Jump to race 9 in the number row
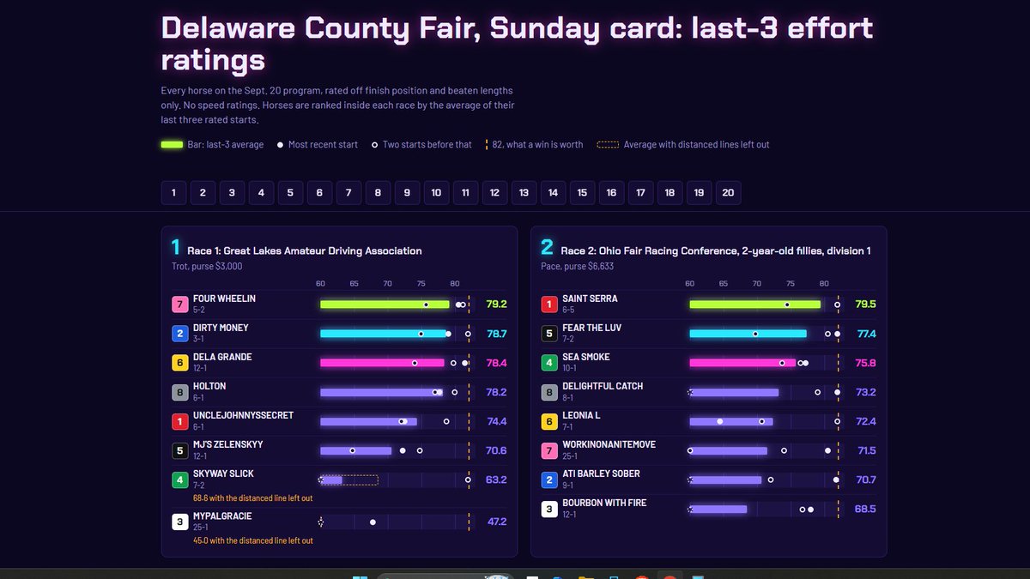 (x=407, y=193)
